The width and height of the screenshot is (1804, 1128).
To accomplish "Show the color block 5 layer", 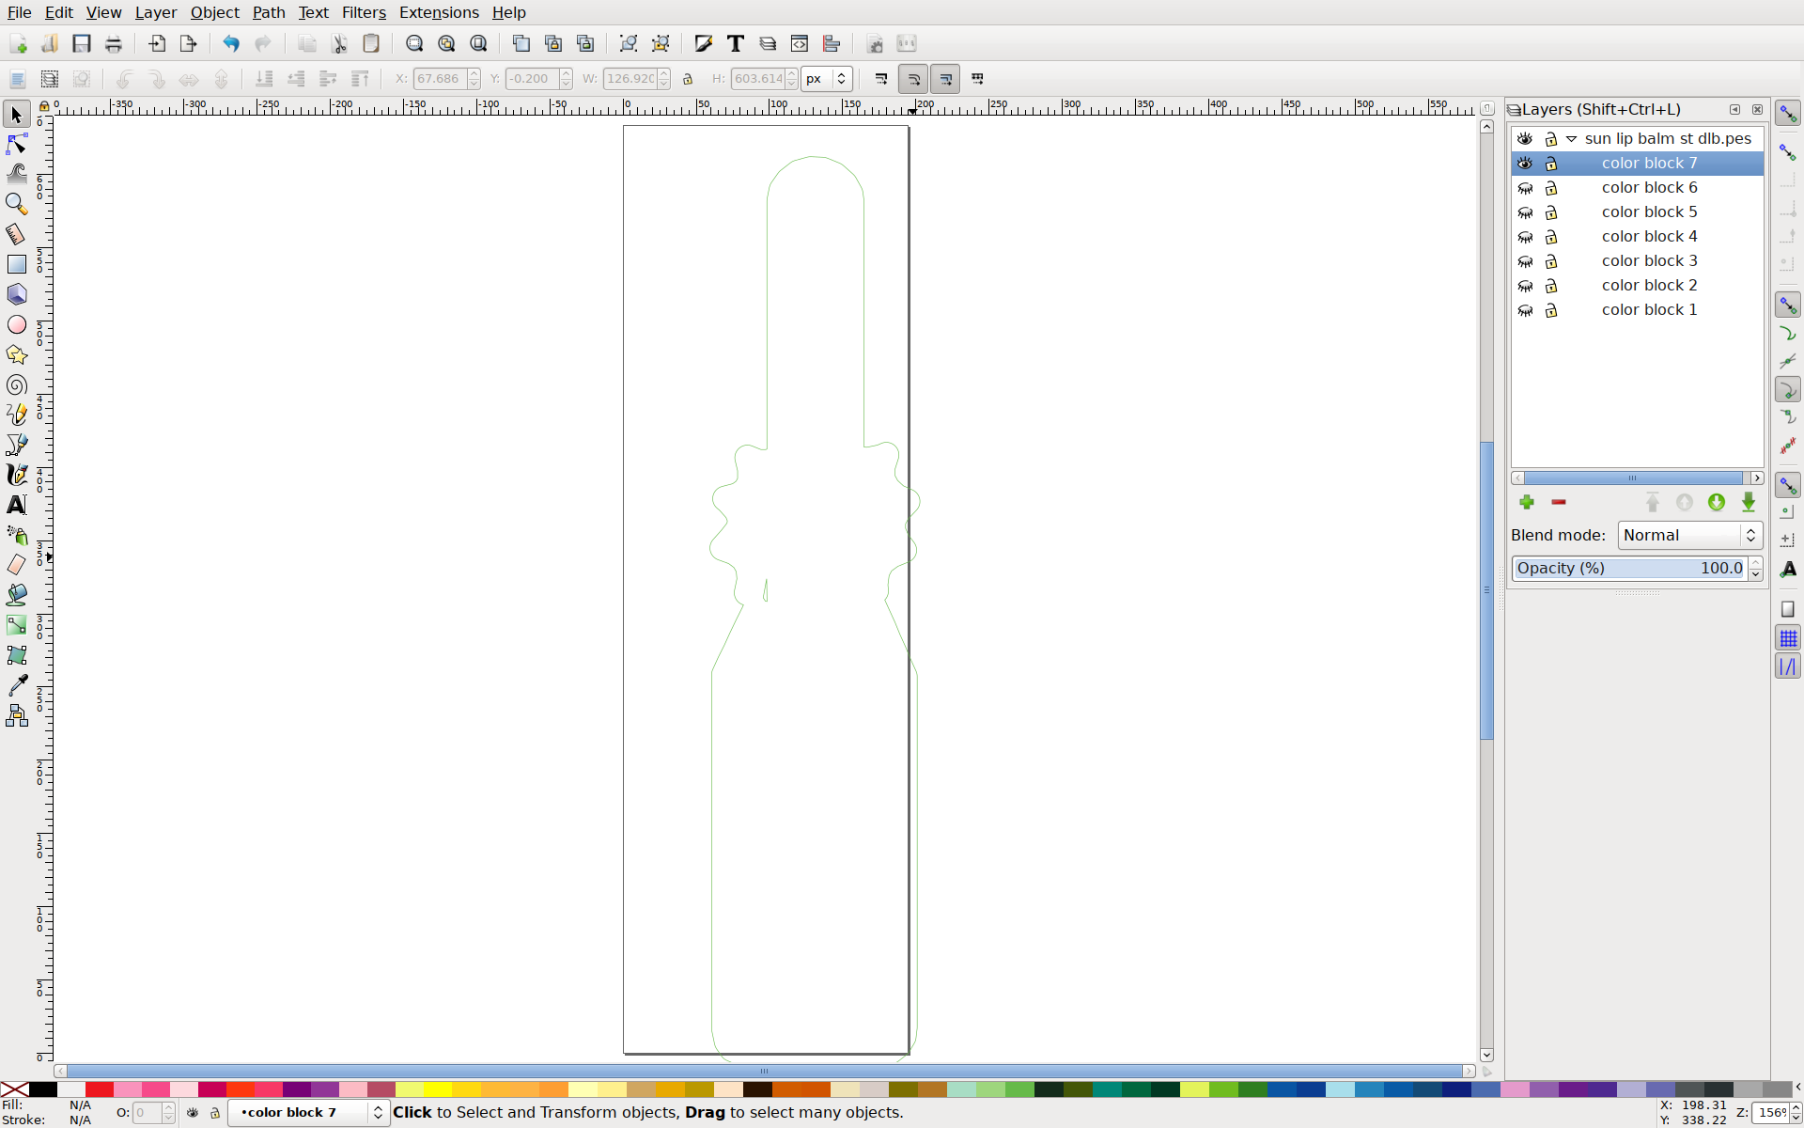I will (1525, 212).
